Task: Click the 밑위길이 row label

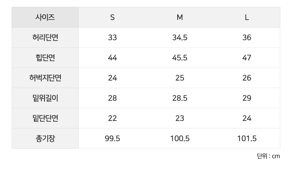Action: pyautogui.click(x=45, y=98)
